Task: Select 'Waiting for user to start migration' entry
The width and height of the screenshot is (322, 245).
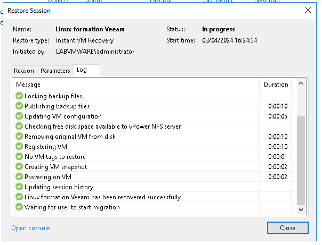Action: (x=72, y=207)
